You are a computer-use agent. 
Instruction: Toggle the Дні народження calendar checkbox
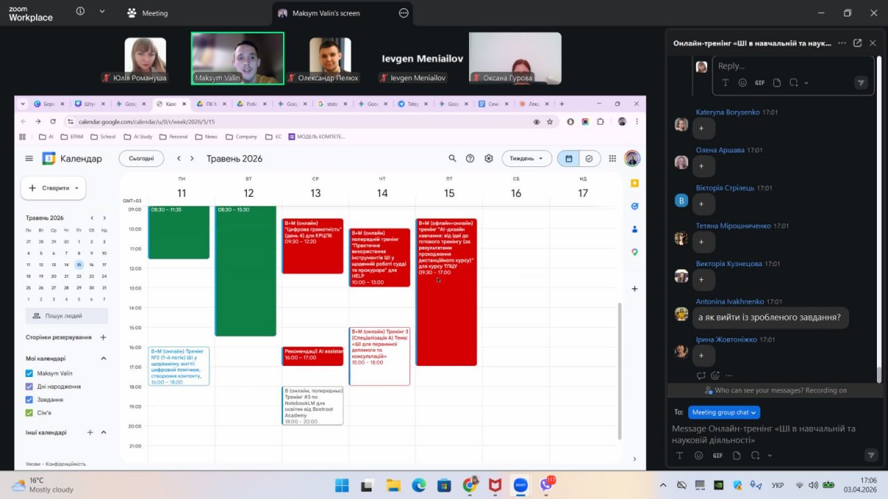(29, 387)
